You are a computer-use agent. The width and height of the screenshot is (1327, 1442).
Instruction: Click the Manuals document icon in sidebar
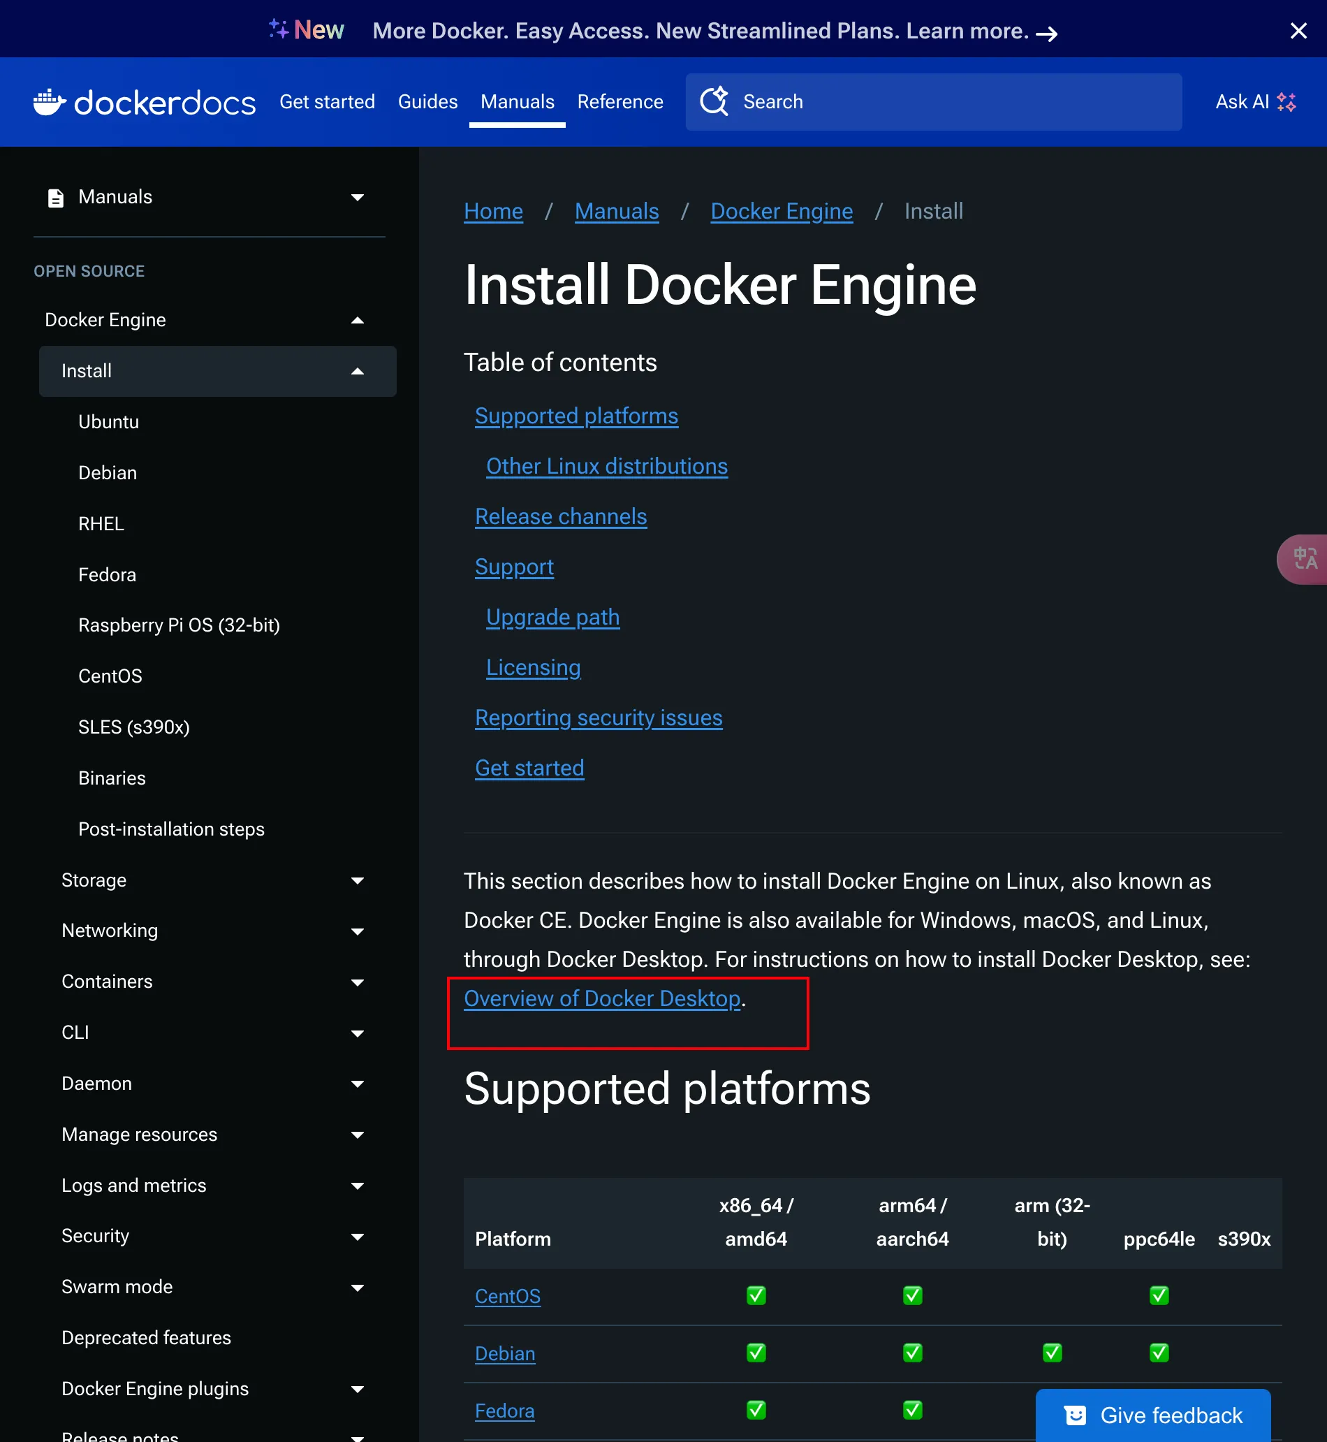click(55, 198)
